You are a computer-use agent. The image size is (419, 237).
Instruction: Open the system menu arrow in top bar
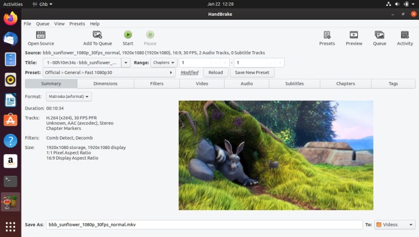coord(413,4)
